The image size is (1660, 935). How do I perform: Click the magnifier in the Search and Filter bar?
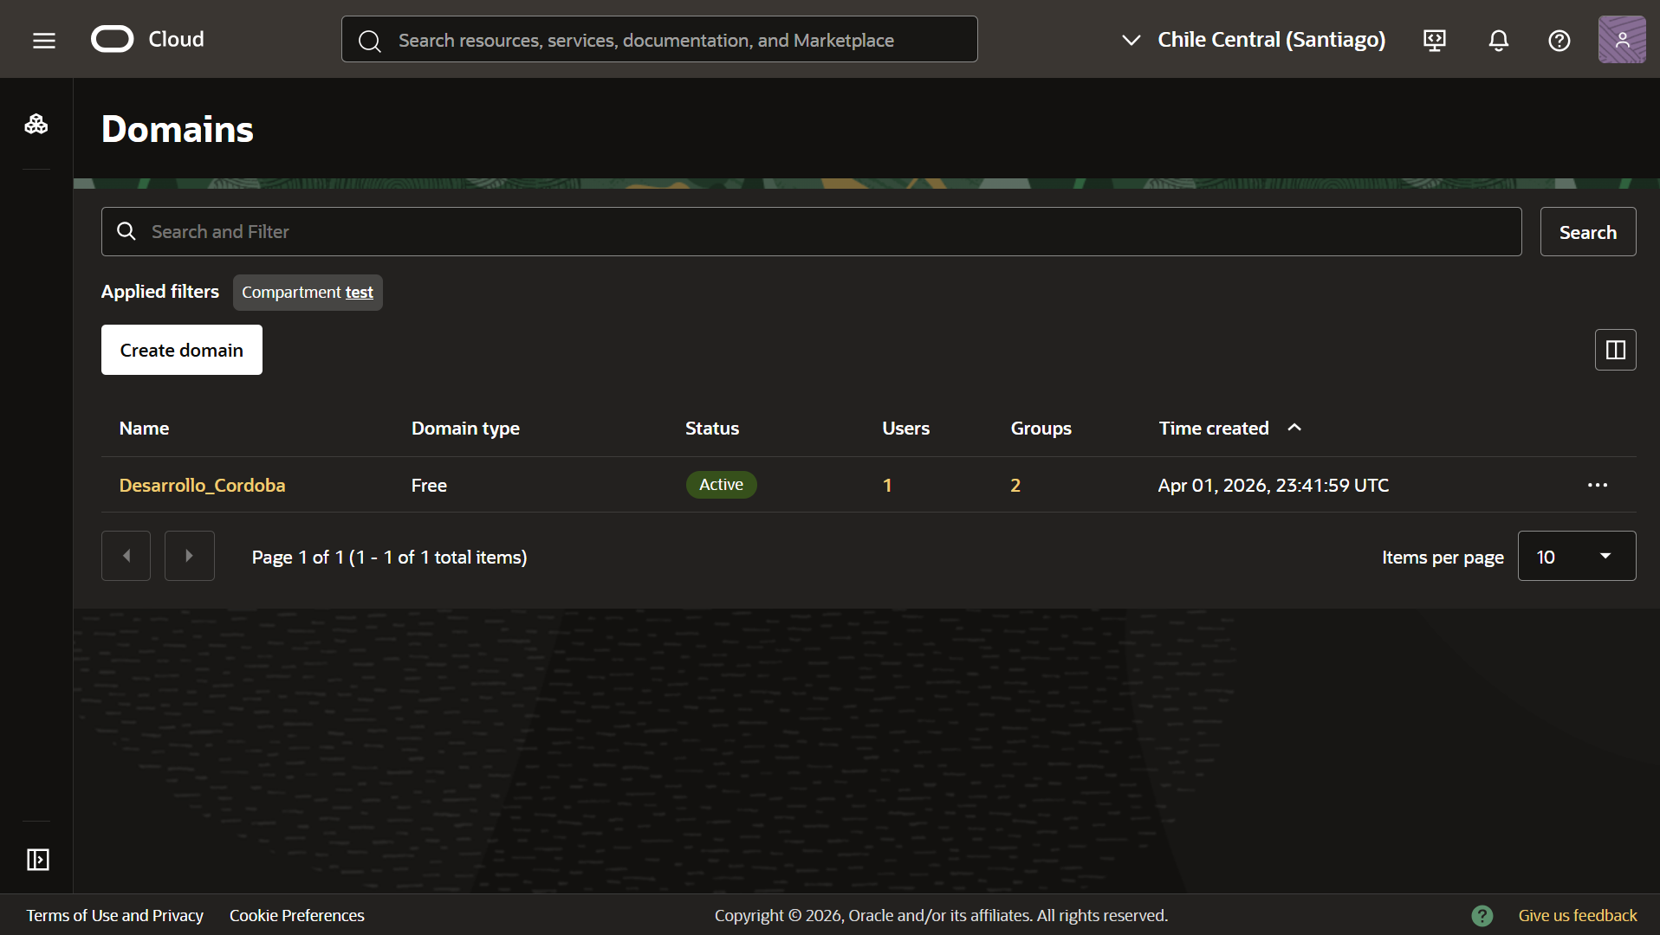tap(126, 231)
